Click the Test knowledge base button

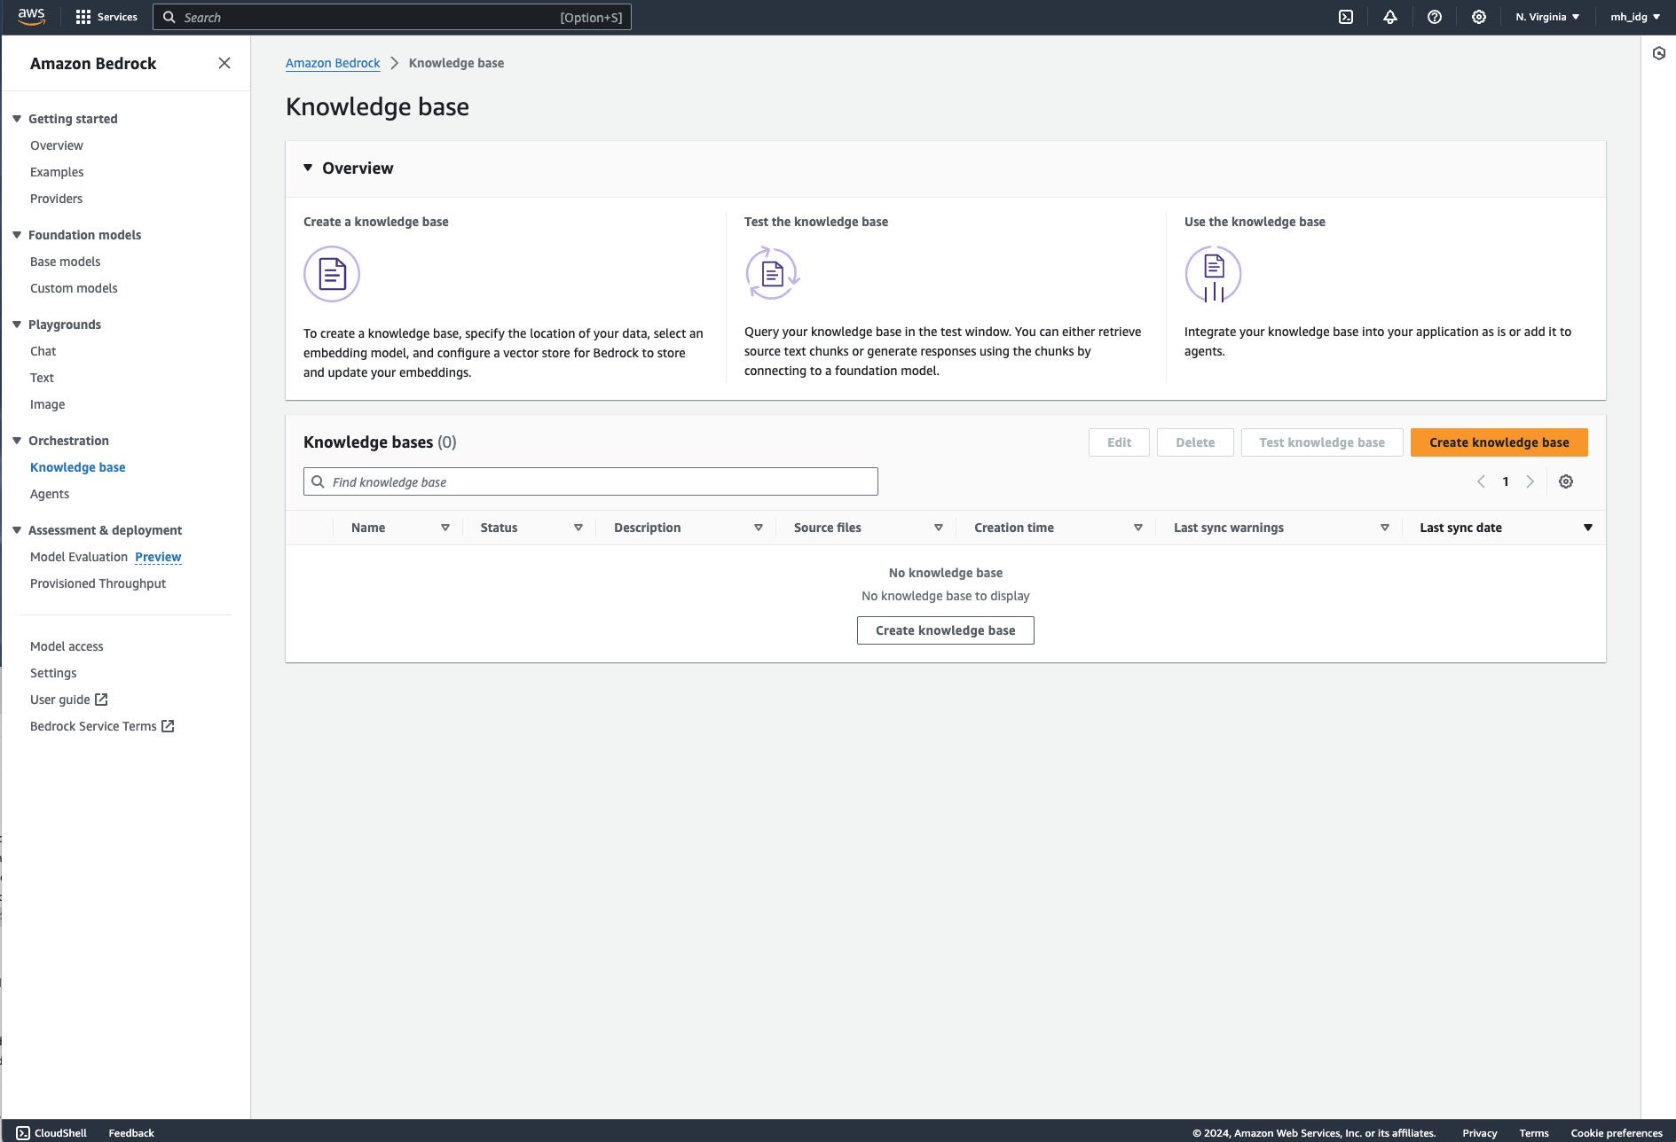click(x=1322, y=442)
